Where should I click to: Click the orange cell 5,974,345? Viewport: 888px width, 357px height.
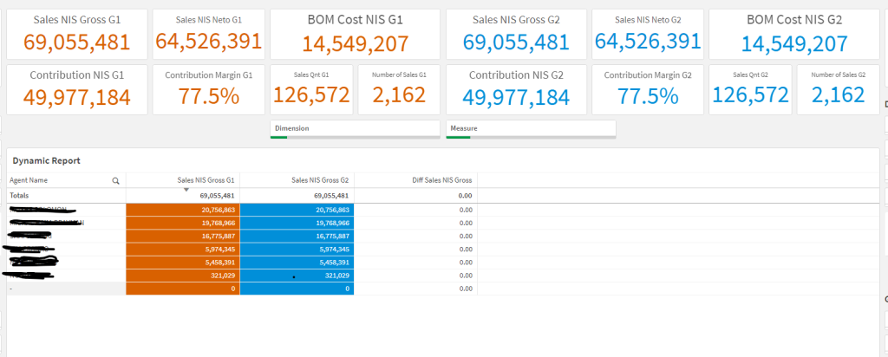coord(183,249)
